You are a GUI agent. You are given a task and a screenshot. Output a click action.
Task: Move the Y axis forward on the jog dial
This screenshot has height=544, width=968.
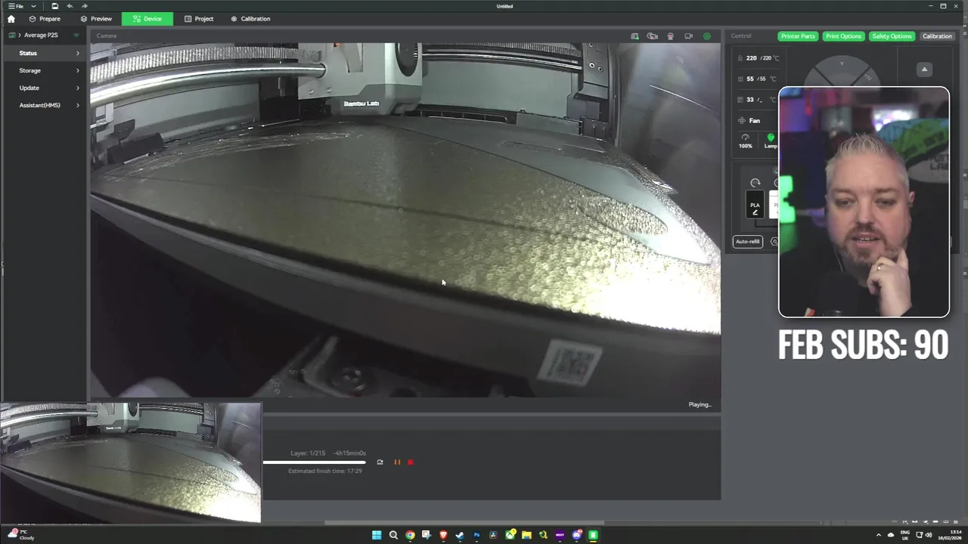click(x=842, y=64)
